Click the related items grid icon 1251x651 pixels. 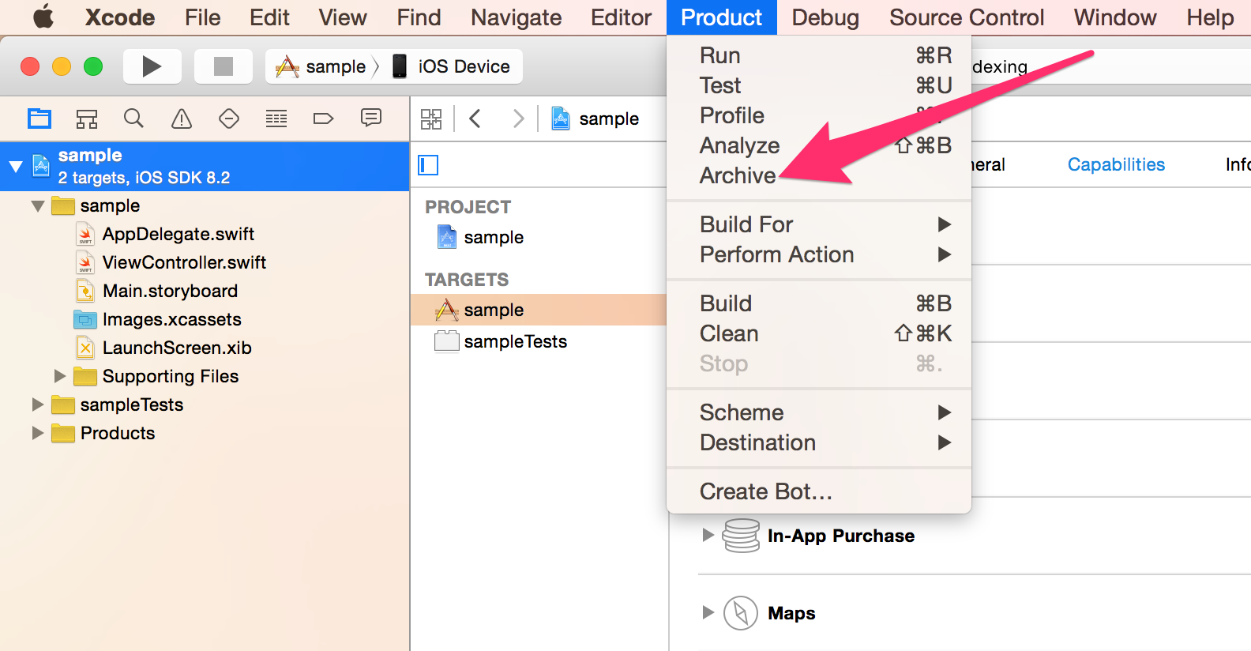(x=431, y=119)
